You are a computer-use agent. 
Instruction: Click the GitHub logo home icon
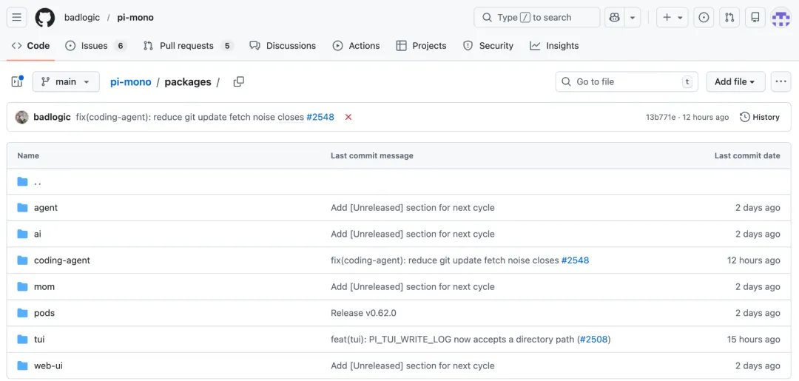44,17
